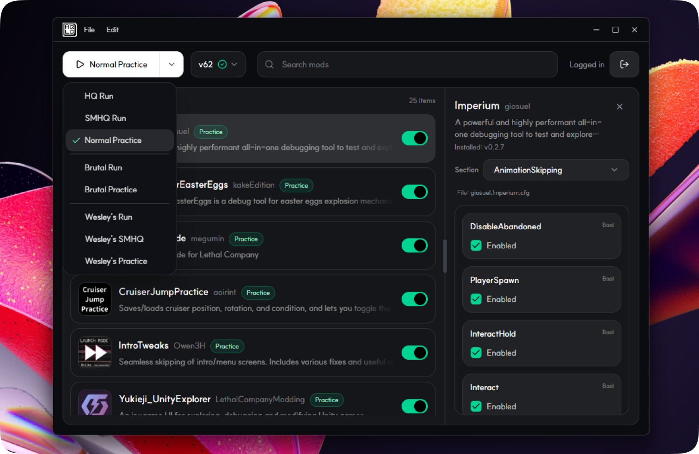Toggle the Yukieji_UnityExplorer mod switch
The image size is (699, 454).
point(415,406)
